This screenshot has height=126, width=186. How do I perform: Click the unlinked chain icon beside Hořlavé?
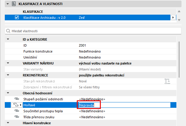point(16,105)
